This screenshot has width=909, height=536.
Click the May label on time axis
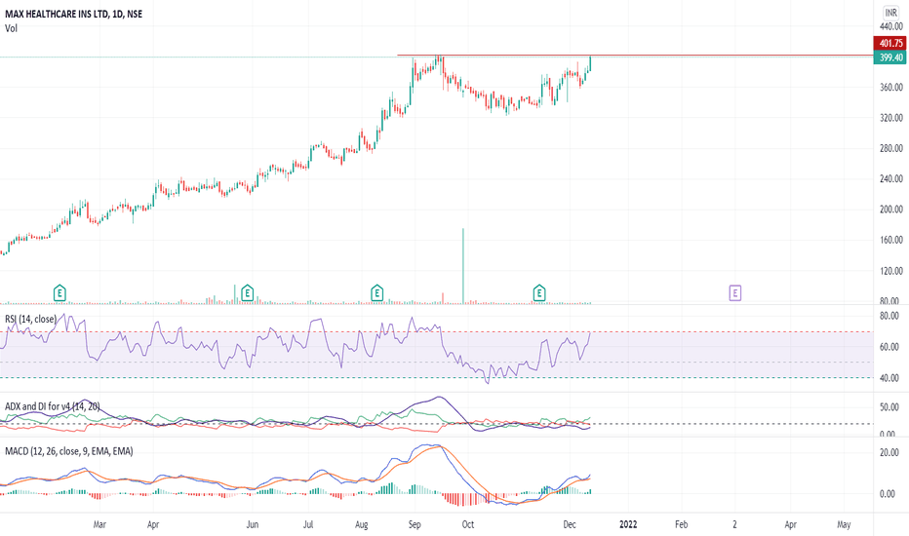point(844,524)
